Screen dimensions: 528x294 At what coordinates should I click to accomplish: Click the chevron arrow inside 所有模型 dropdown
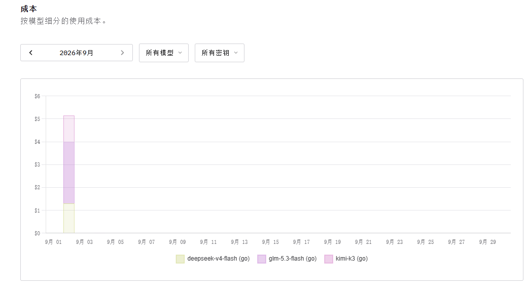[x=180, y=53]
